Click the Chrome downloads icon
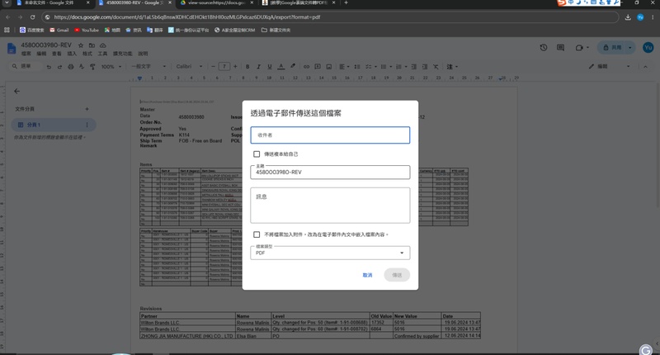 pyautogui.click(x=628, y=17)
